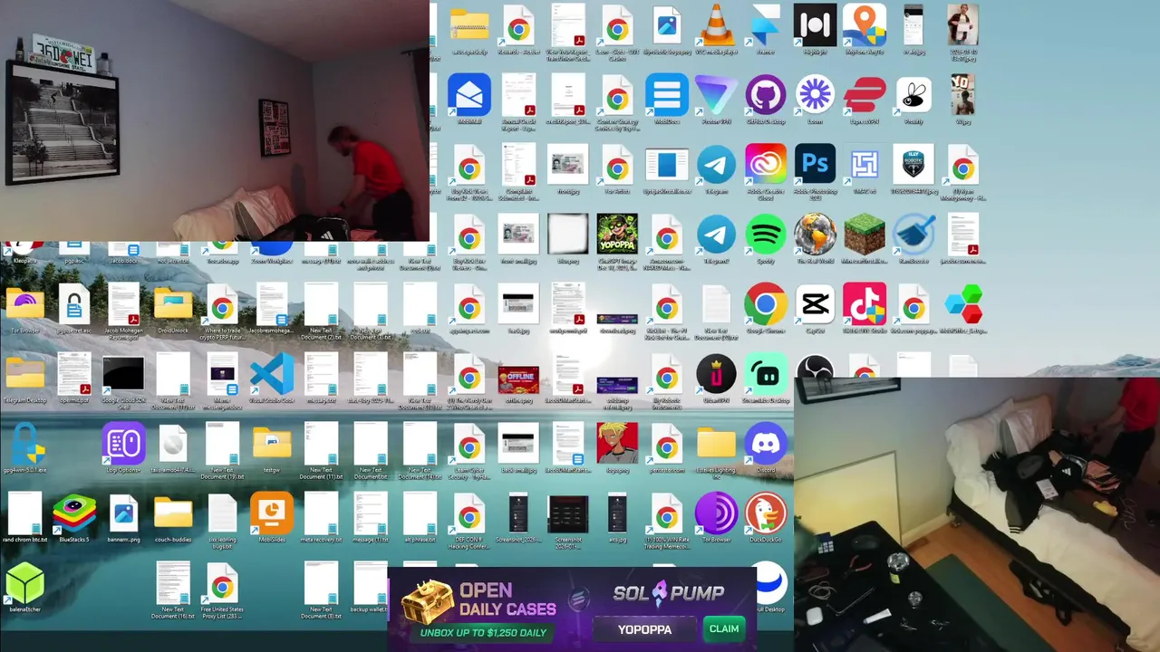Select the Adobe Creative Cloud icon
Viewport: 1160px width, 652px height.
pos(765,165)
